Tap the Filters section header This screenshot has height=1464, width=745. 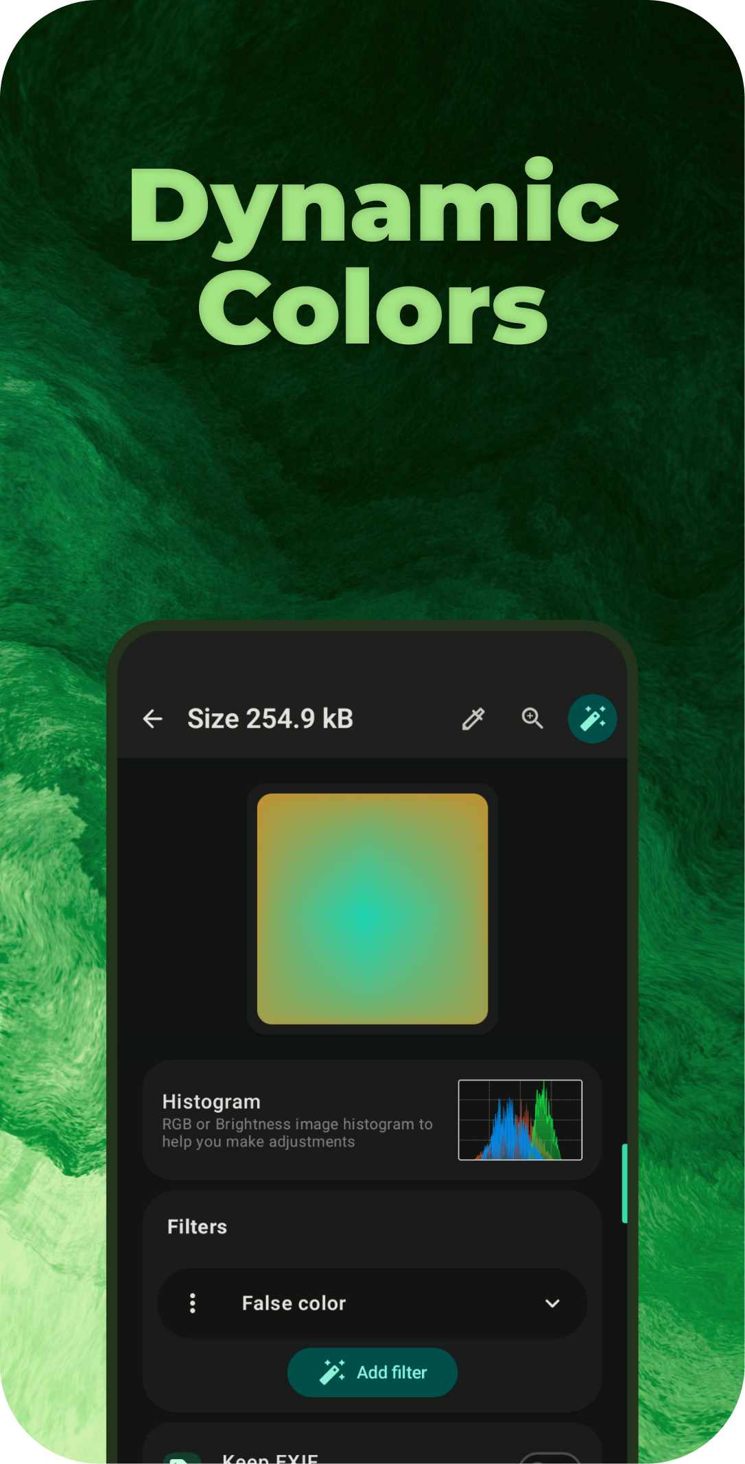[x=197, y=1227]
